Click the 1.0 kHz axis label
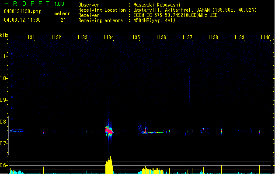This screenshot has height=174, width=275. tap(3, 78)
